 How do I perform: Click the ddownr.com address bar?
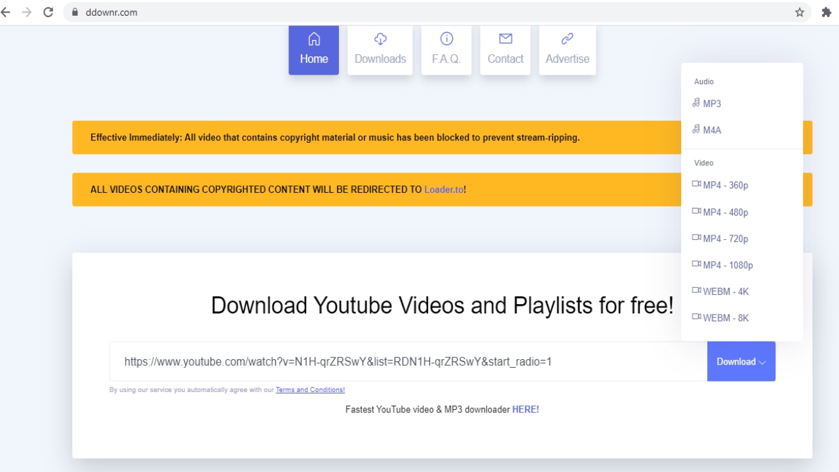(437, 12)
